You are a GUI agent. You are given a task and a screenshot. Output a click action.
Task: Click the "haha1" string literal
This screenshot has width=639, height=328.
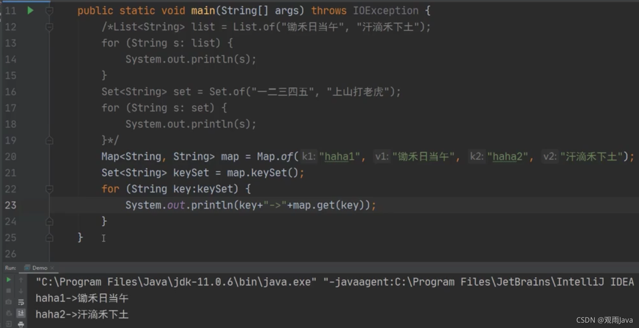(x=339, y=157)
